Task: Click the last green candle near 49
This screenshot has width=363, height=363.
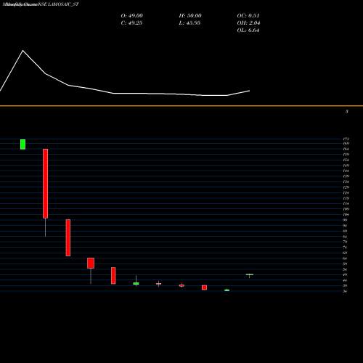Action: 250,274
